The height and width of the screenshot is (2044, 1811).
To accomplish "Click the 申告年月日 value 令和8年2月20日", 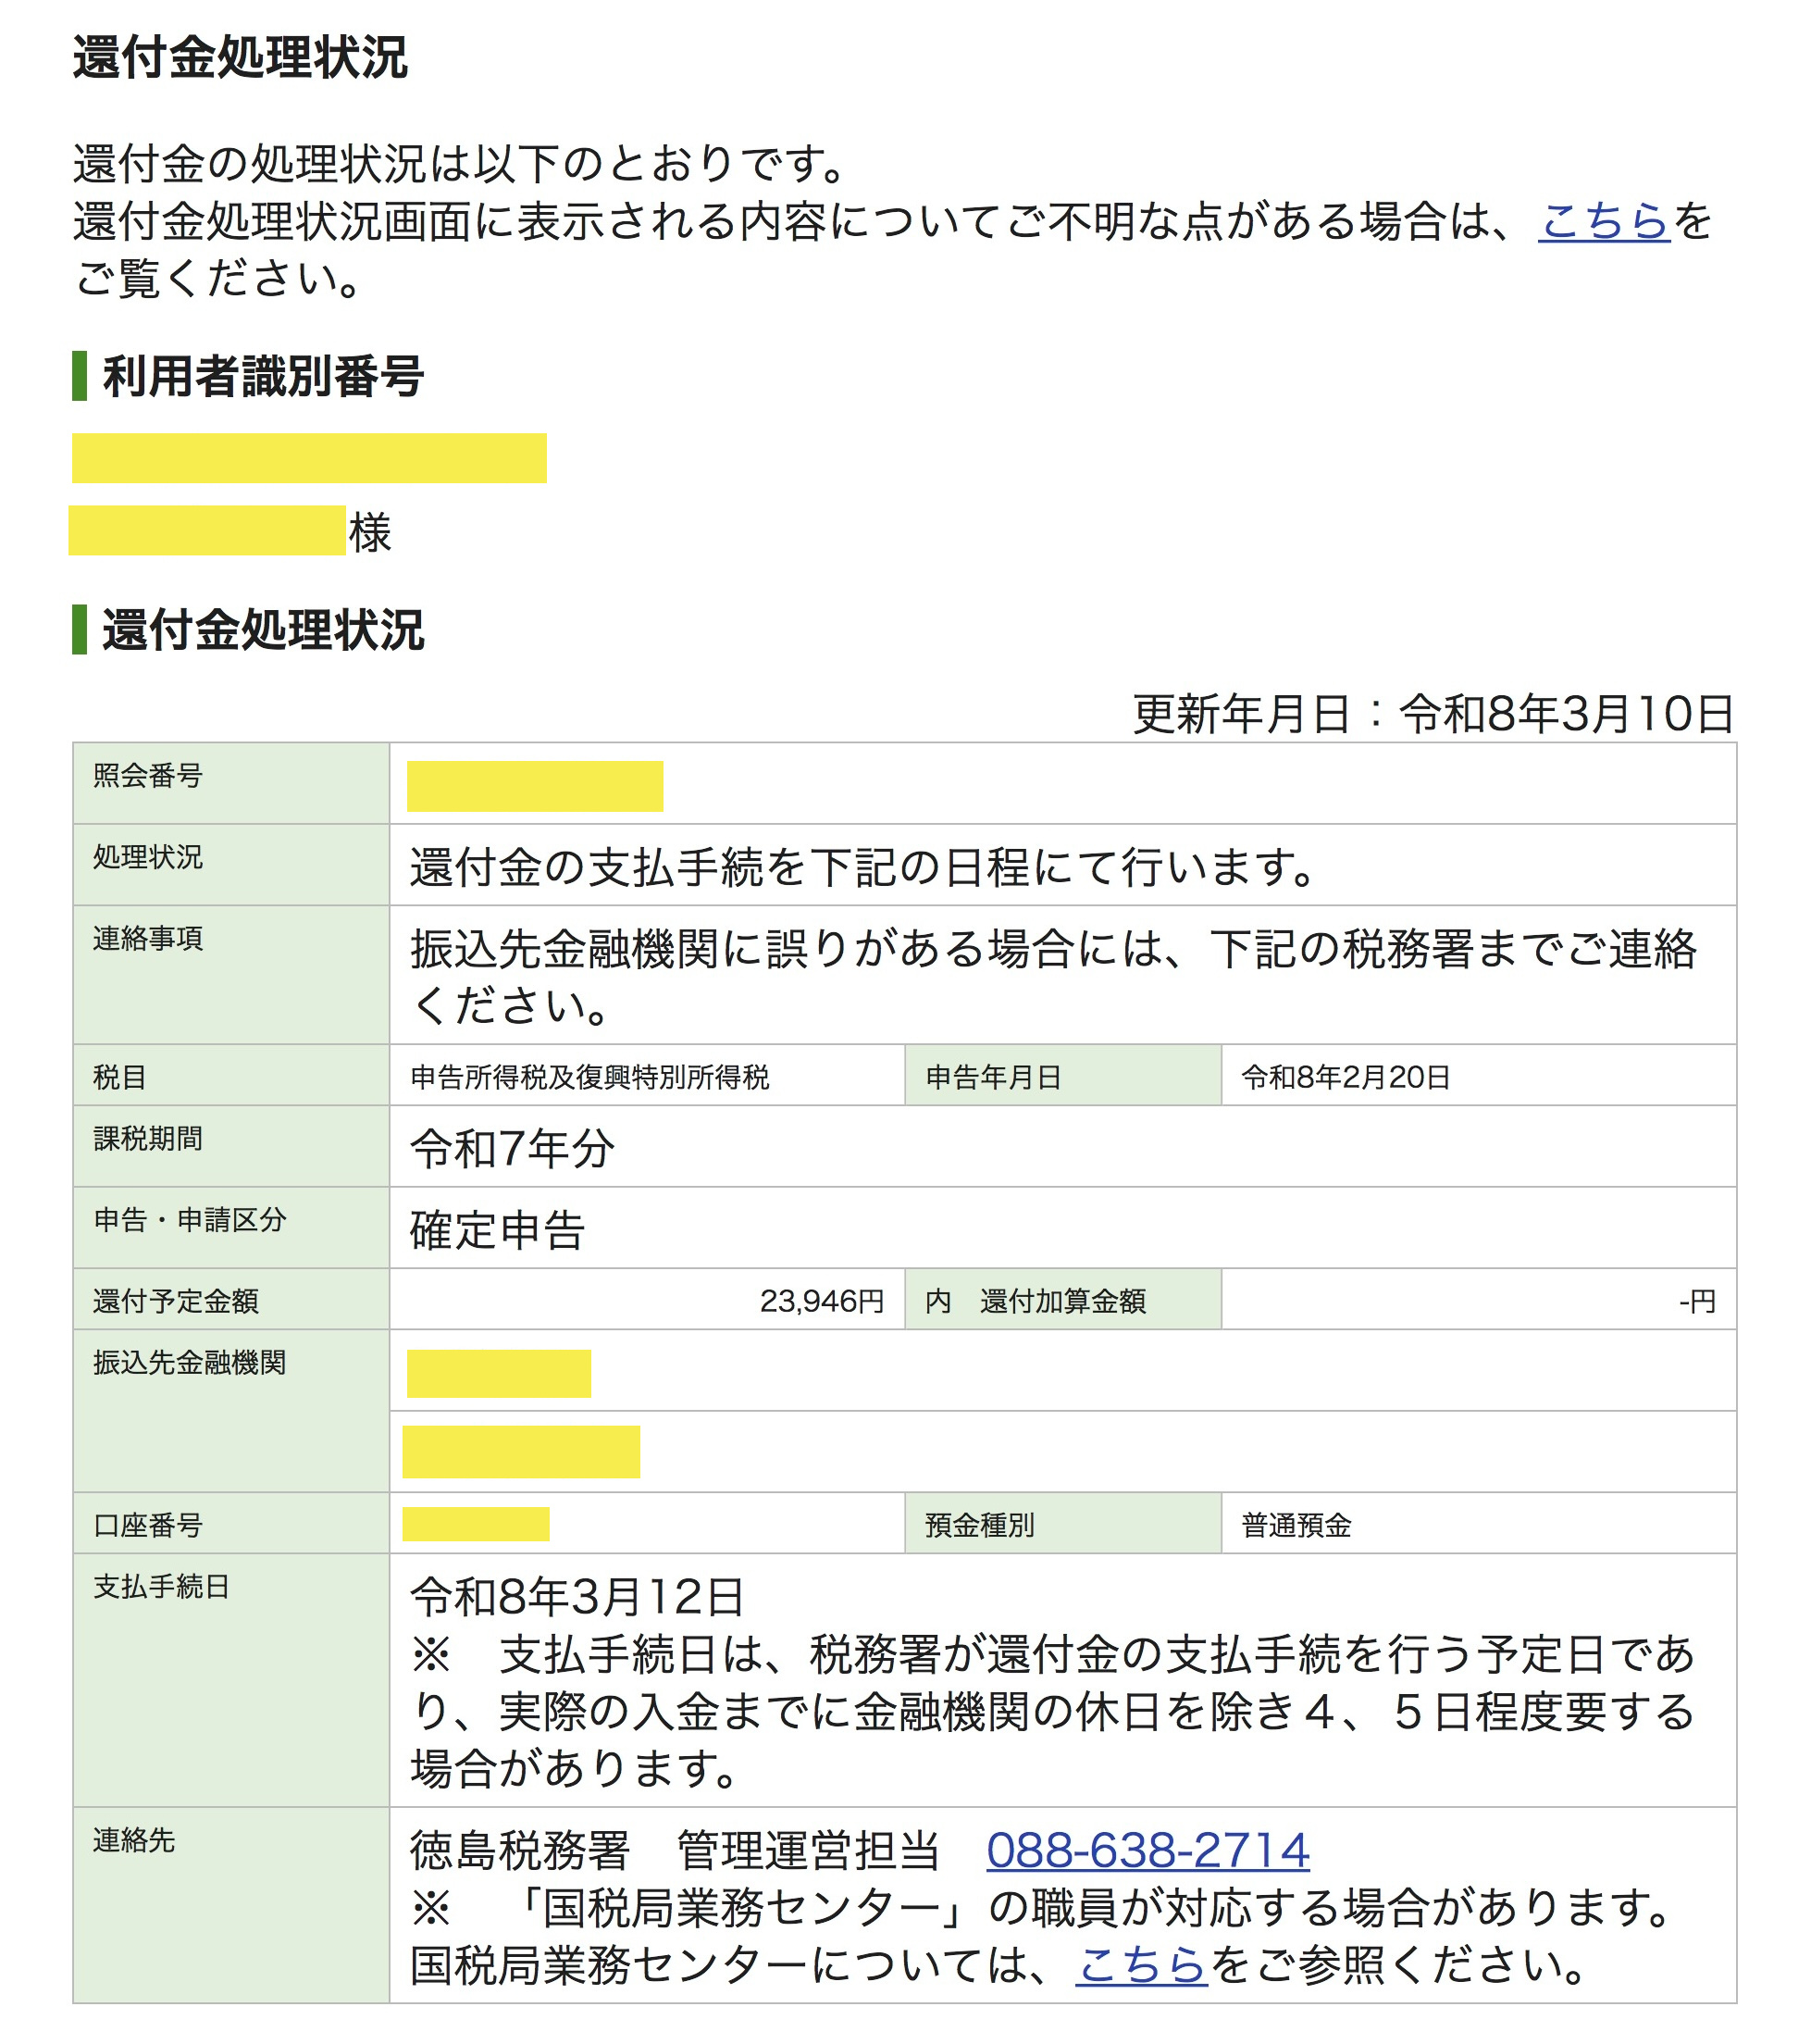I will pyautogui.click(x=1346, y=1077).
